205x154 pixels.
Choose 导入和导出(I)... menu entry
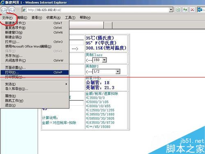(x=34, y=89)
